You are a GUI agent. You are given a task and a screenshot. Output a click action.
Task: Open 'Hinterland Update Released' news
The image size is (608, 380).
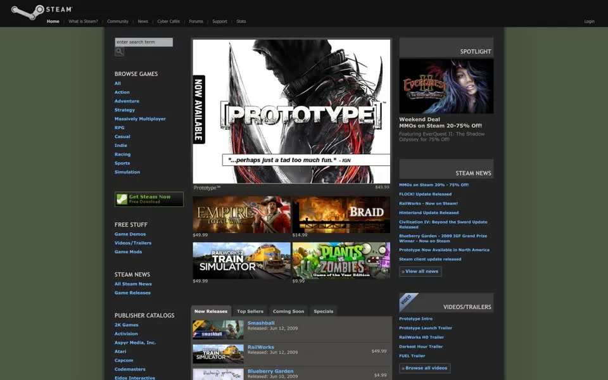[x=429, y=213]
